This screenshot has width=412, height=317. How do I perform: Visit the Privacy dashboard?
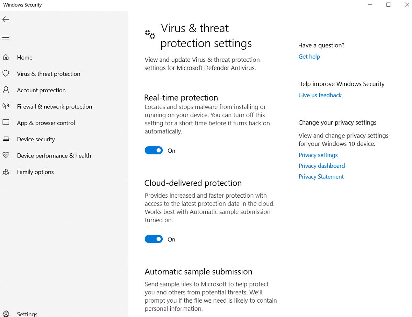tap(322, 166)
